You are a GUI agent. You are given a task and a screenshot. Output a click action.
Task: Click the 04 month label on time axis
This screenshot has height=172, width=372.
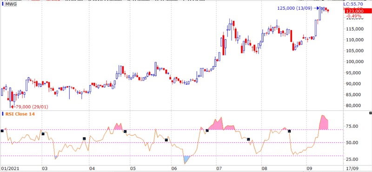(x=92, y=168)
